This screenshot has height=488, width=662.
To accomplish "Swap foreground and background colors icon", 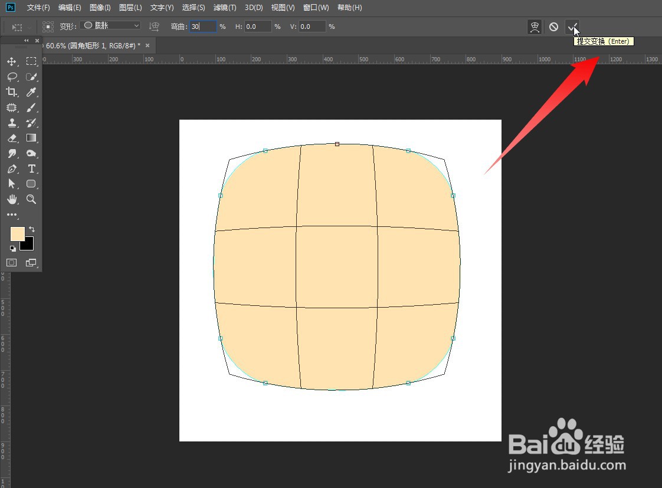I will click(32, 229).
